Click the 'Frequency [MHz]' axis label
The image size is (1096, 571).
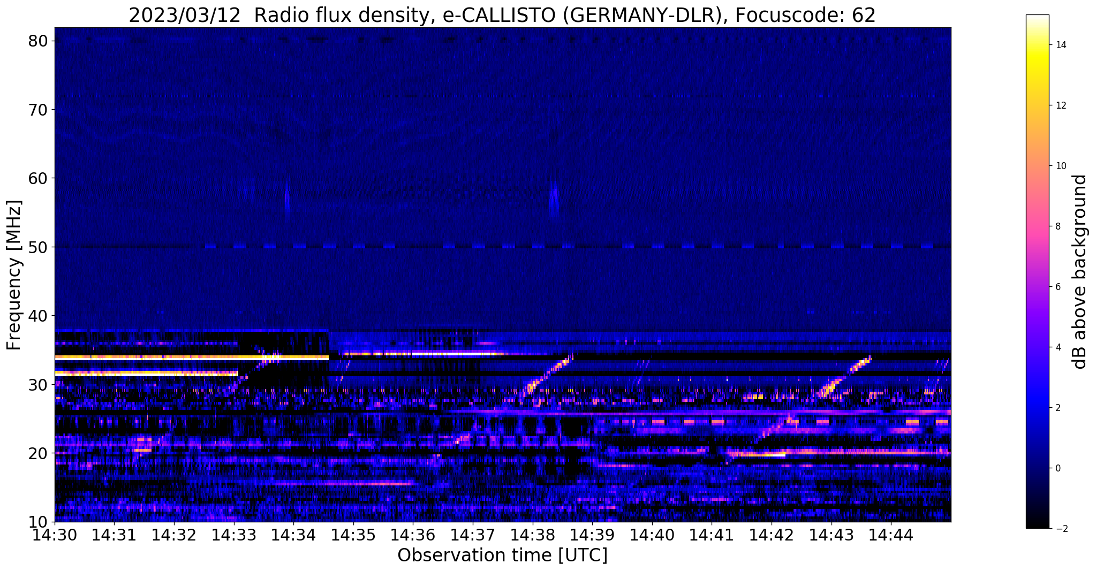pos(14,275)
